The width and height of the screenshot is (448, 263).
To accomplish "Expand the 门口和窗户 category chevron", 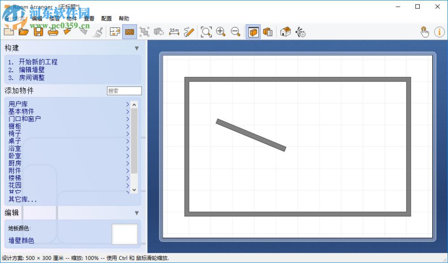I will [x=127, y=119].
